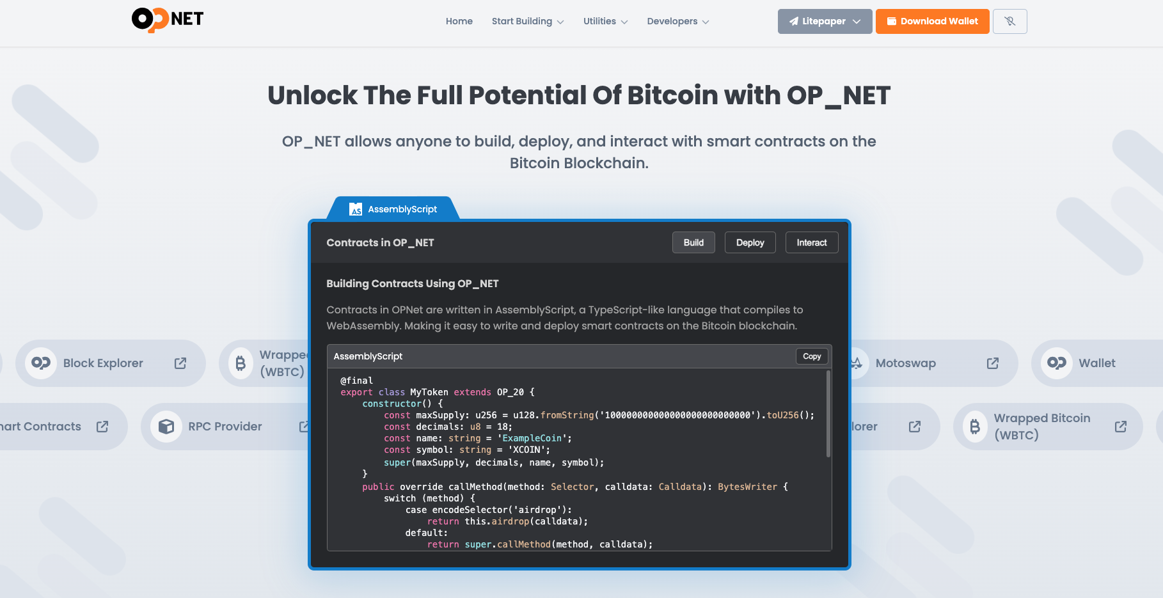This screenshot has width=1163, height=598.
Task: Open the Wallet link
Action: pyautogui.click(x=1096, y=363)
